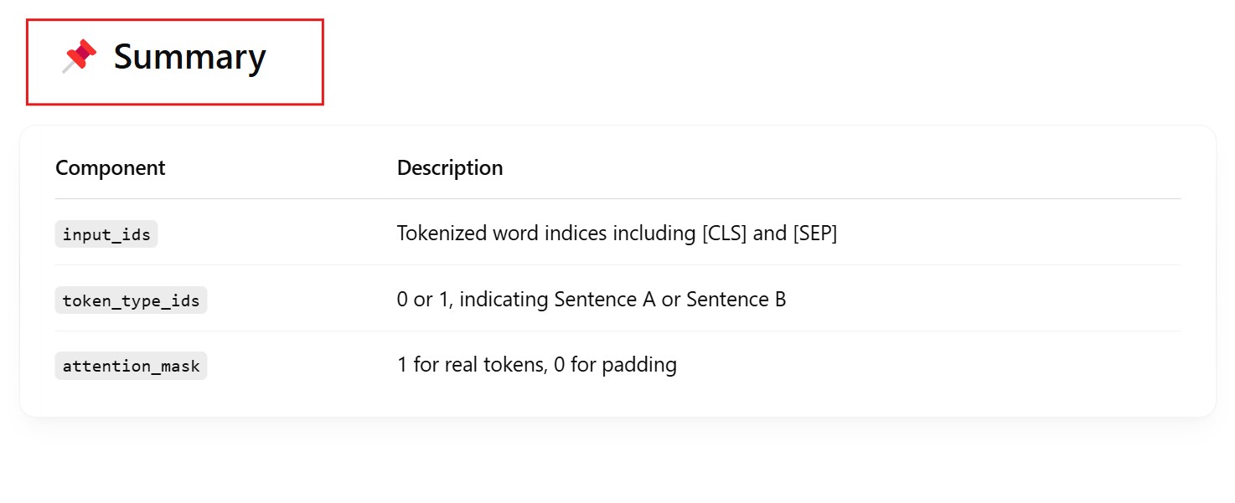1235x503 pixels.
Task: Click the Summary heading
Action: click(189, 57)
